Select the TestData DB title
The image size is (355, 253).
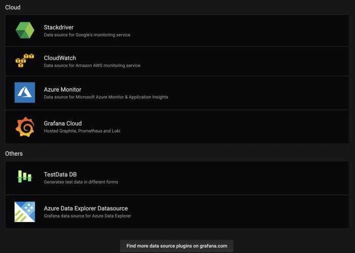(x=60, y=174)
